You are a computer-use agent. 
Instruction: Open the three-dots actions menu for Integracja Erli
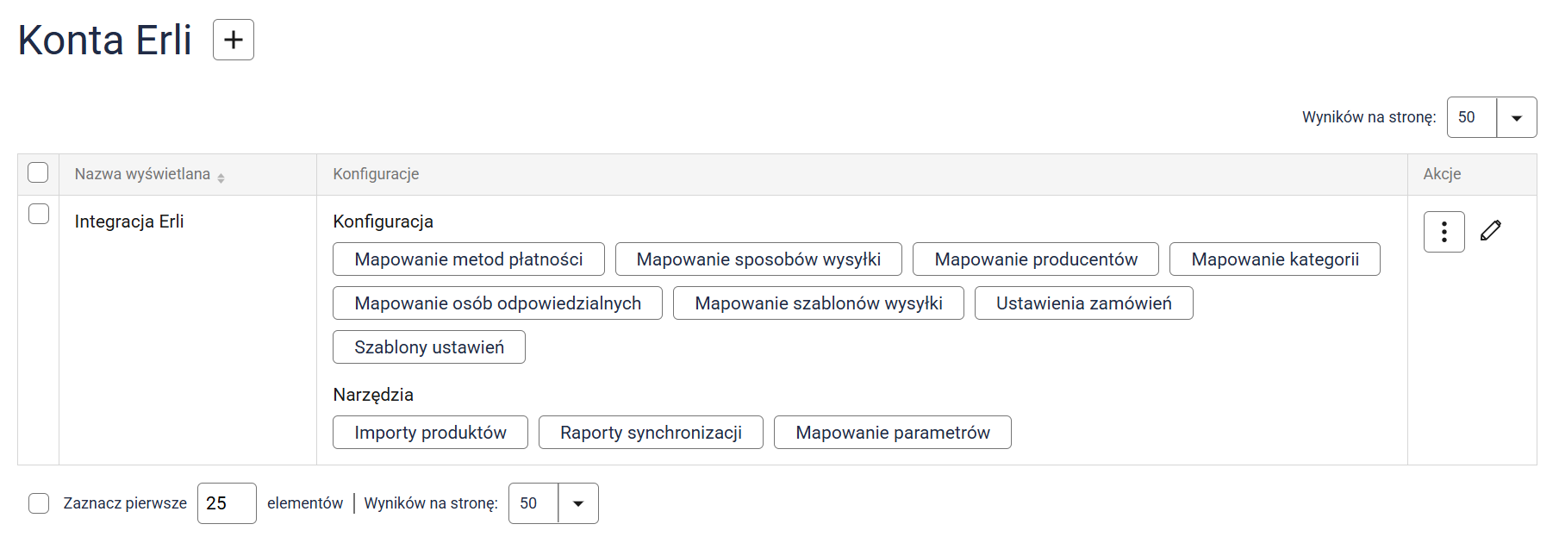click(1444, 232)
